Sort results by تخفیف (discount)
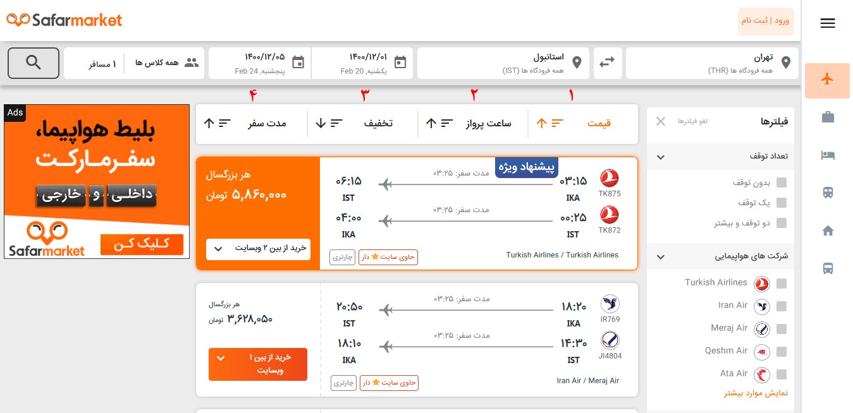 pyautogui.click(x=362, y=123)
